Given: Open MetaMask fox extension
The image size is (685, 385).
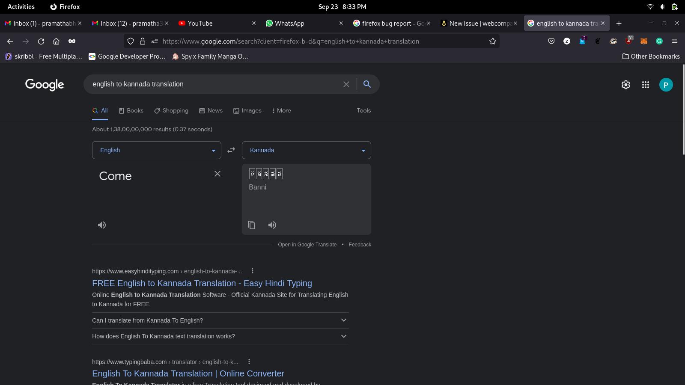Looking at the screenshot, I should pos(644,41).
